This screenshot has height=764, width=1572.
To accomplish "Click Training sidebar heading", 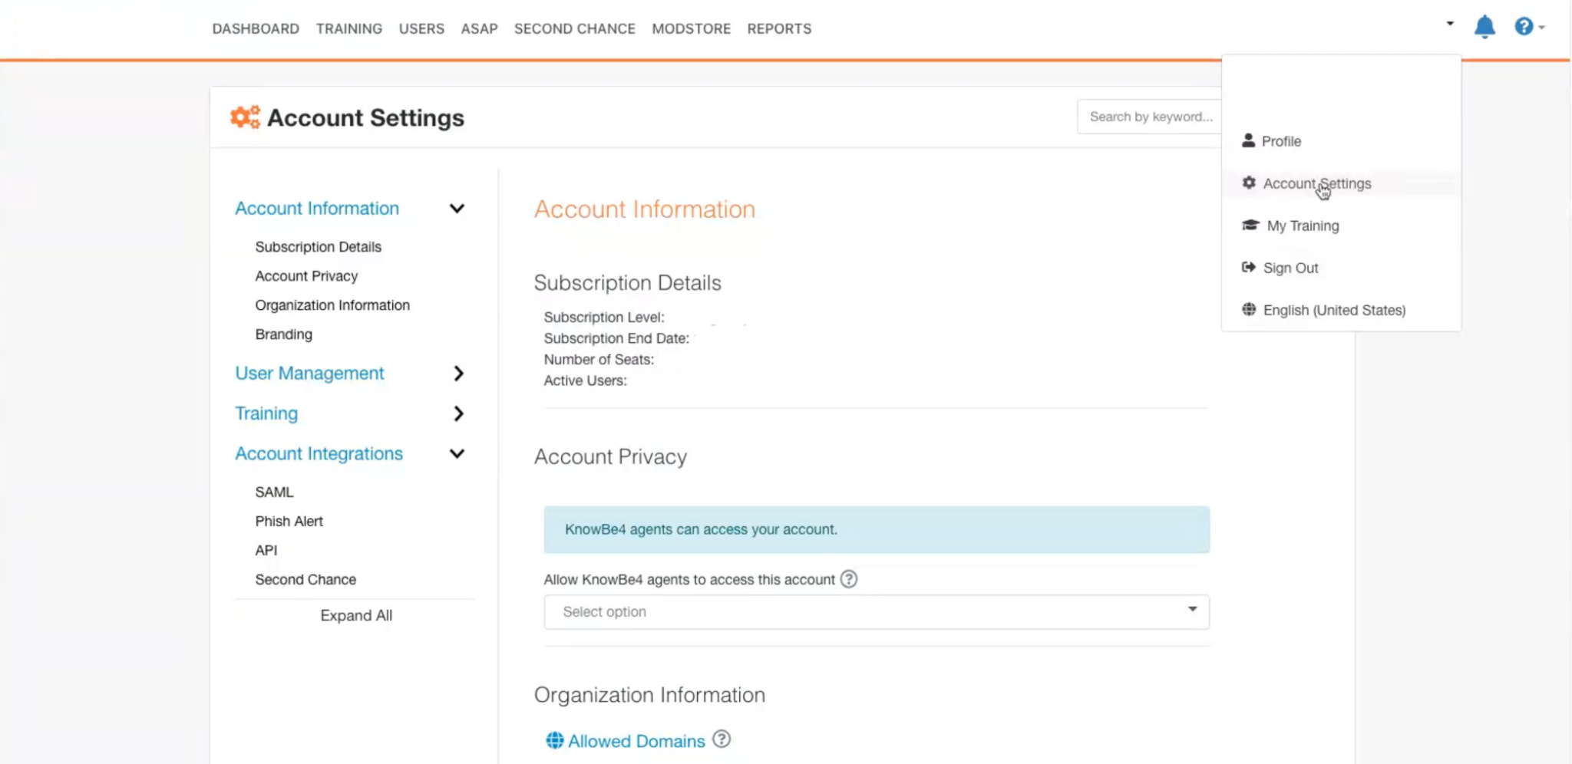I will [266, 413].
